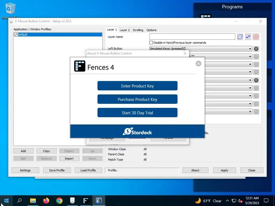Open the Scrolling tab
Image resolution: width=275 pixels, height=206 pixels.
click(138, 30)
